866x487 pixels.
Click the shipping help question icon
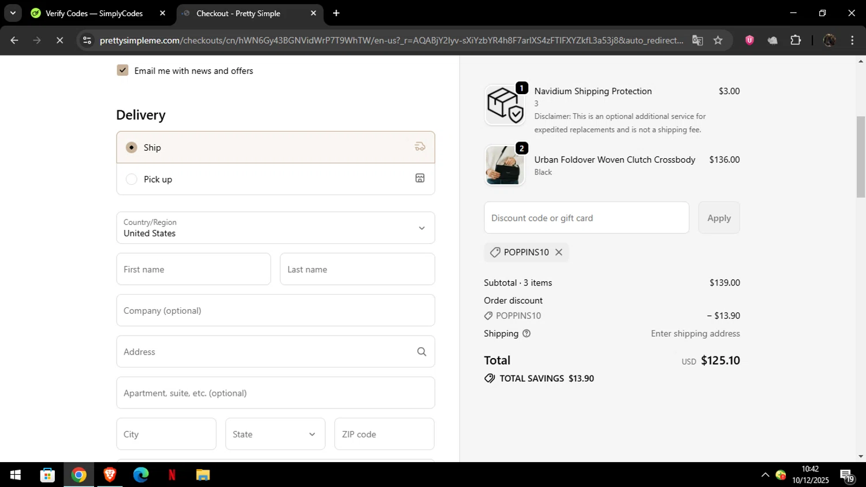point(527,333)
